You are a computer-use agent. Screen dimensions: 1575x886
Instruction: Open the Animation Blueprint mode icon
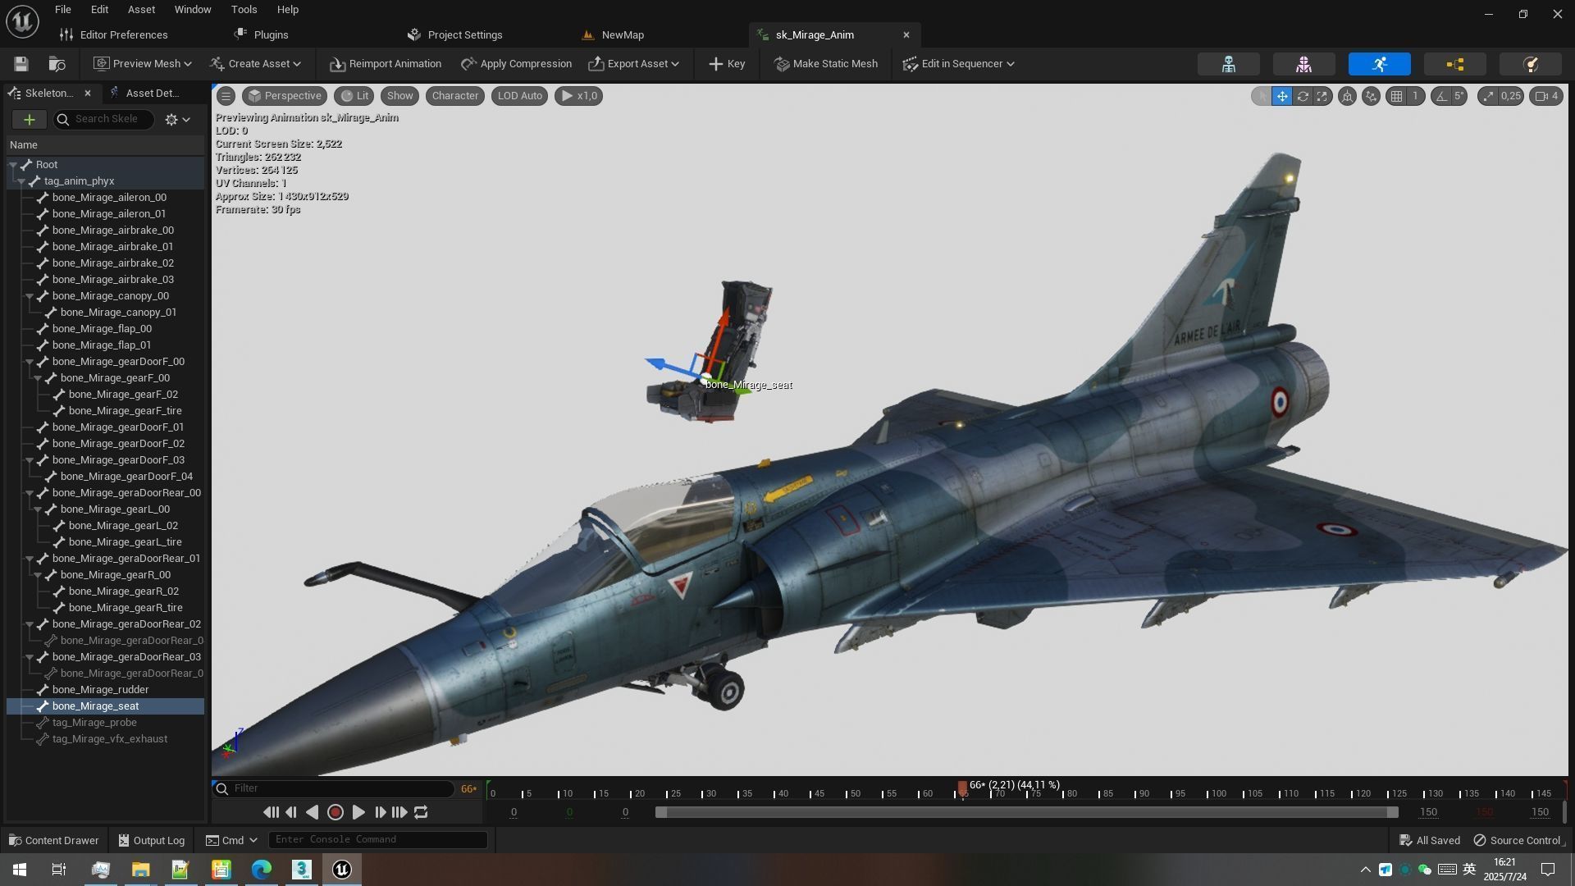[1454, 64]
